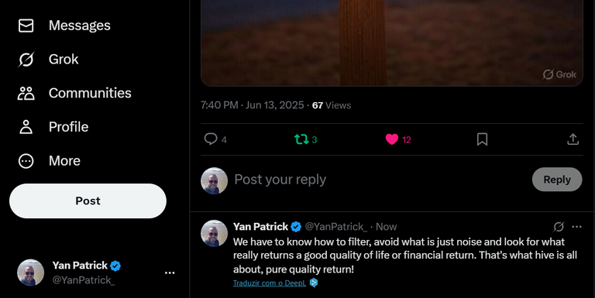Select the Messages label in navigation
The width and height of the screenshot is (595, 298).
[80, 26]
